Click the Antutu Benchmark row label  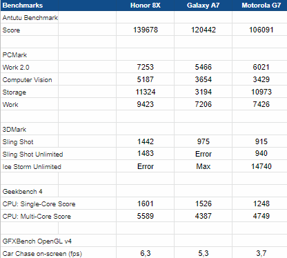[x=30, y=18]
